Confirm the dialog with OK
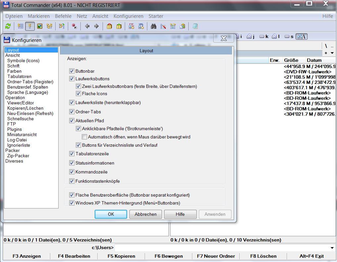 (x=111, y=214)
